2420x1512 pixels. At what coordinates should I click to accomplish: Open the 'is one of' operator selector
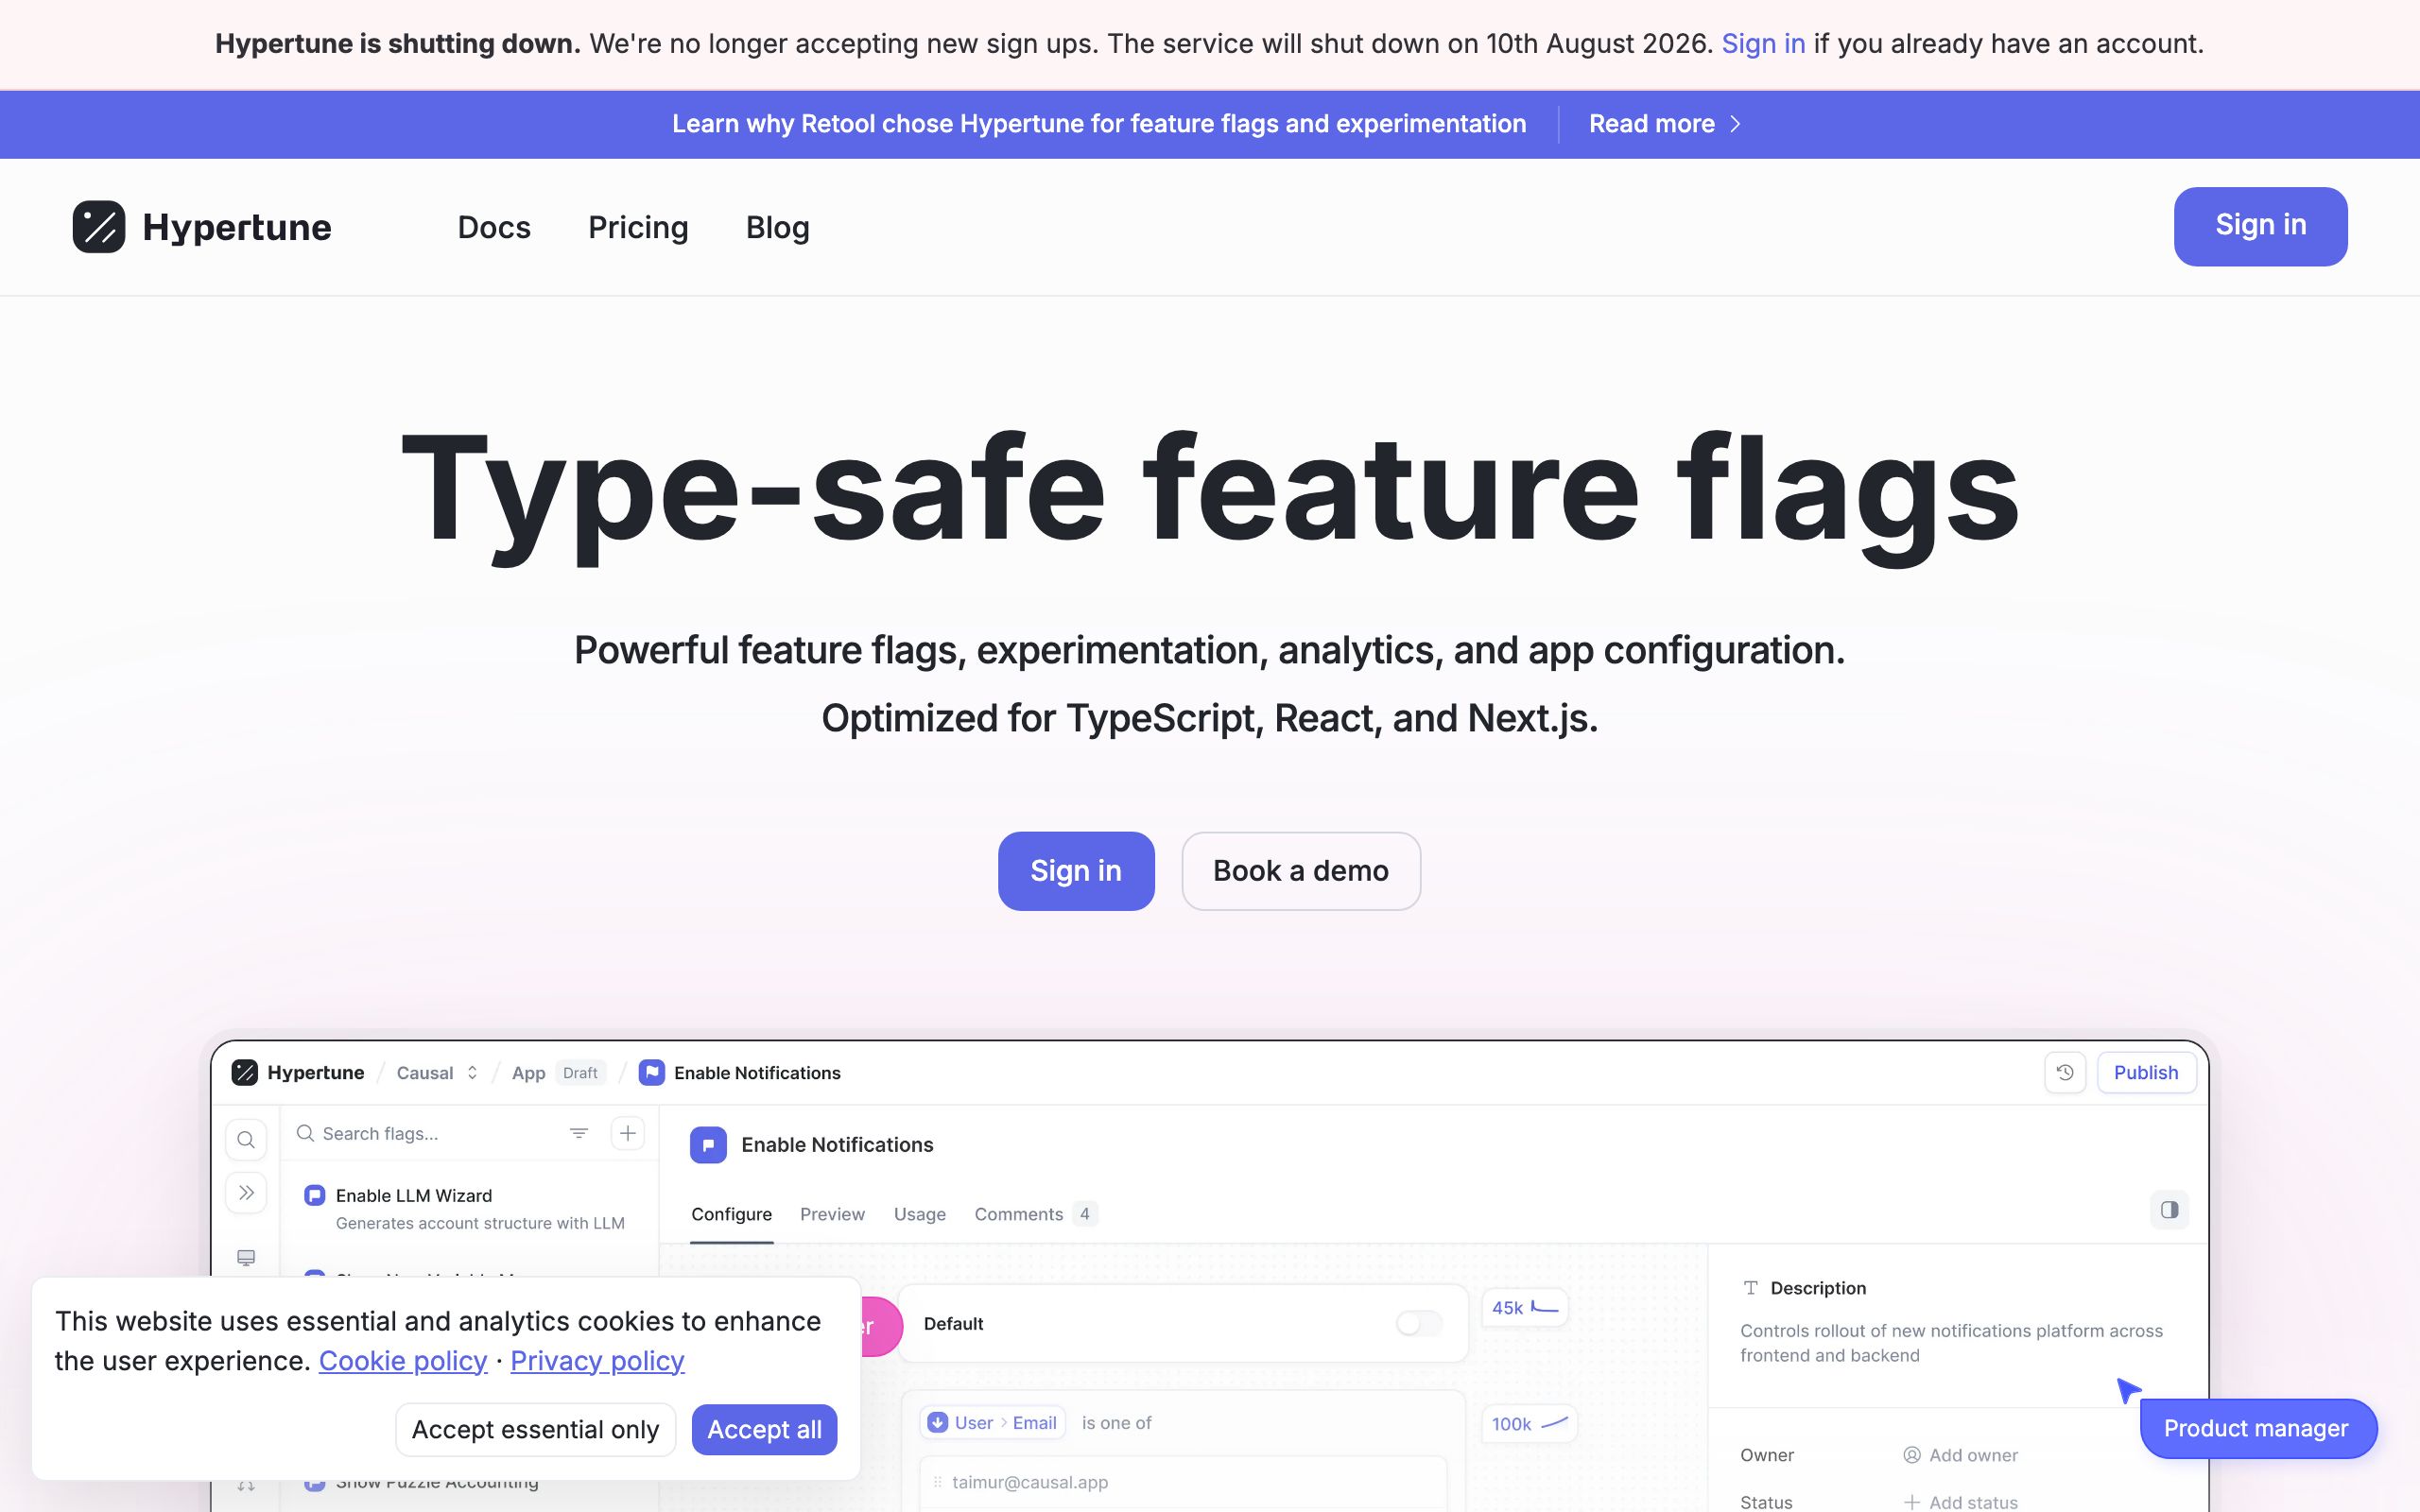pos(1116,1423)
